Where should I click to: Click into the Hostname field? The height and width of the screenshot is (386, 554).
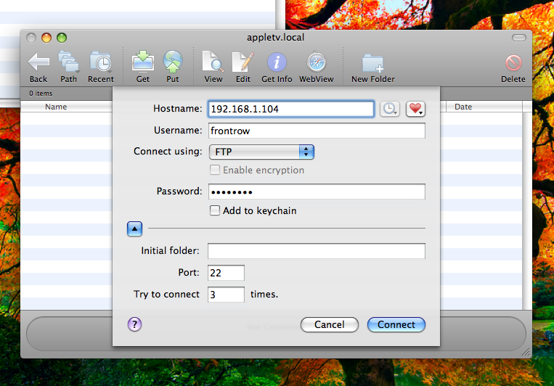(x=290, y=109)
